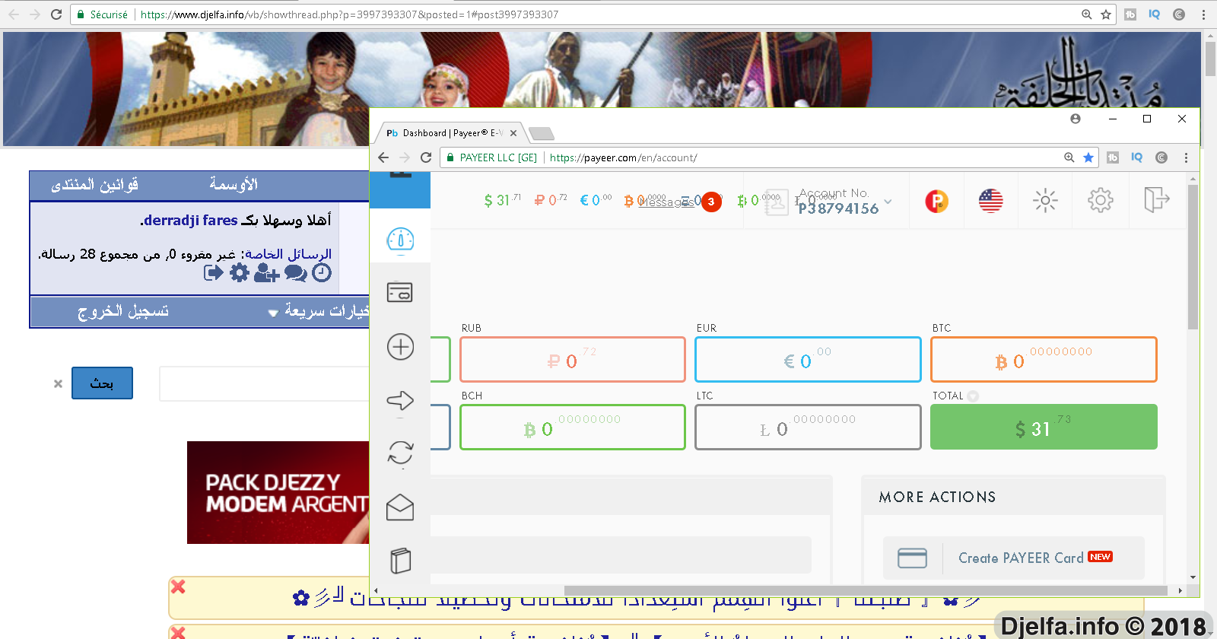Open Payeer settings gear icon
The image size is (1217, 639).
click(x=1100, y=201)
